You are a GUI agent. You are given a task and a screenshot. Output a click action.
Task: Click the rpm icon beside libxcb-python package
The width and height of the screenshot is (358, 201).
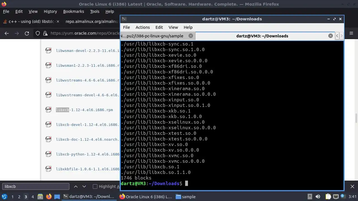[48, 154]
